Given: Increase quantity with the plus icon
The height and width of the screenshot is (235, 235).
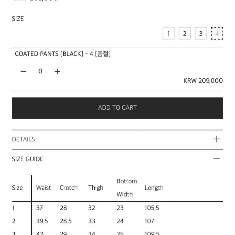Looking at the screenshot, I should coord(57,71).
